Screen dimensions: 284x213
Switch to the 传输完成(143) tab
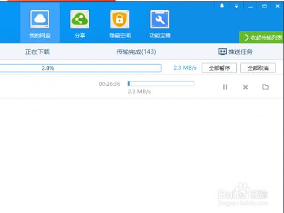136,52
